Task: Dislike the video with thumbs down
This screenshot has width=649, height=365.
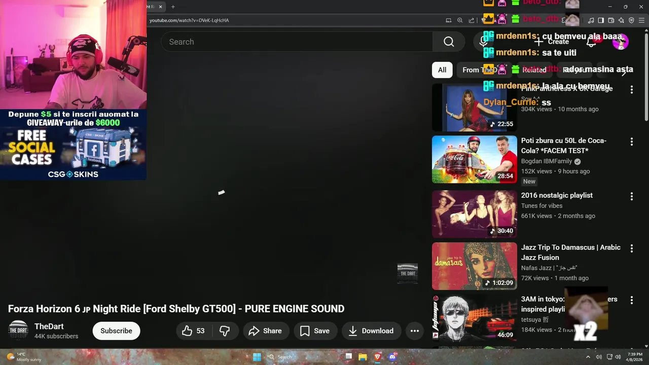Action: pyautogui.click(x=225, y=331)
